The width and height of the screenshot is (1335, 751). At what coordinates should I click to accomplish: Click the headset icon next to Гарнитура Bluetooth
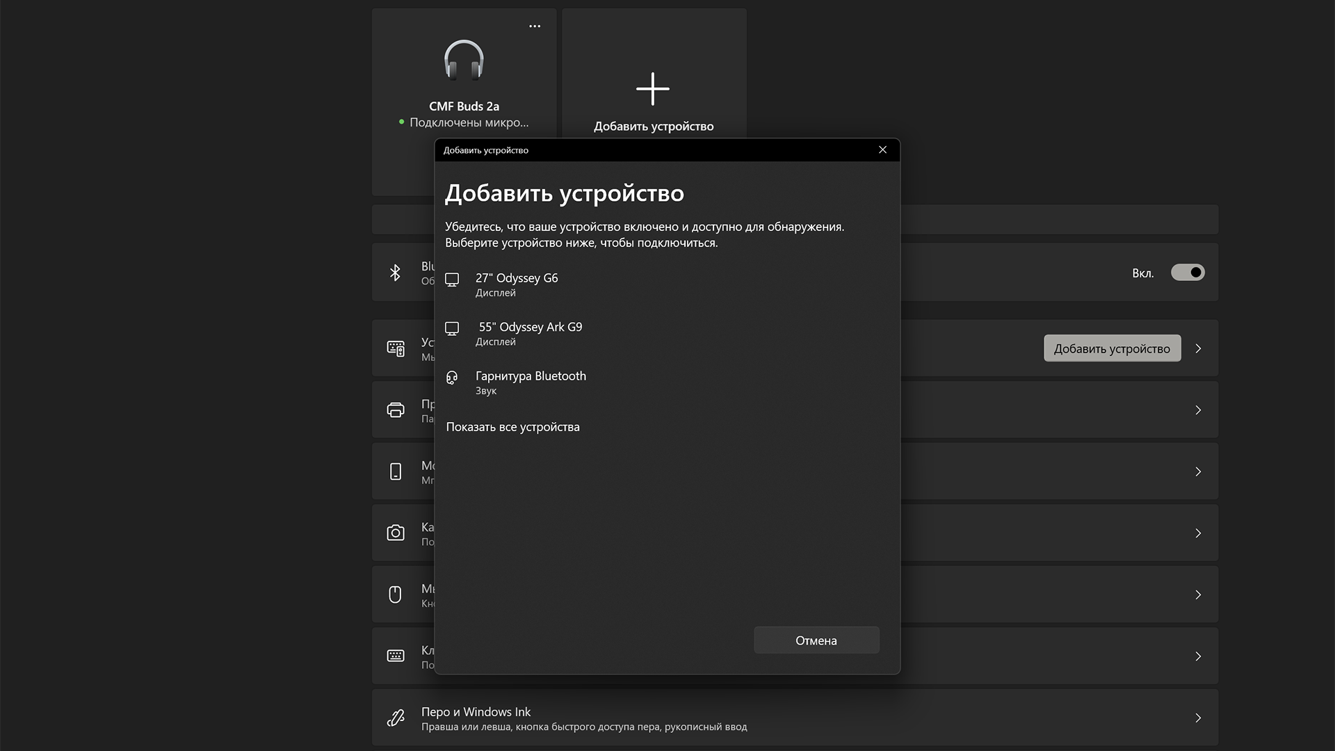(x=453, y=379)
